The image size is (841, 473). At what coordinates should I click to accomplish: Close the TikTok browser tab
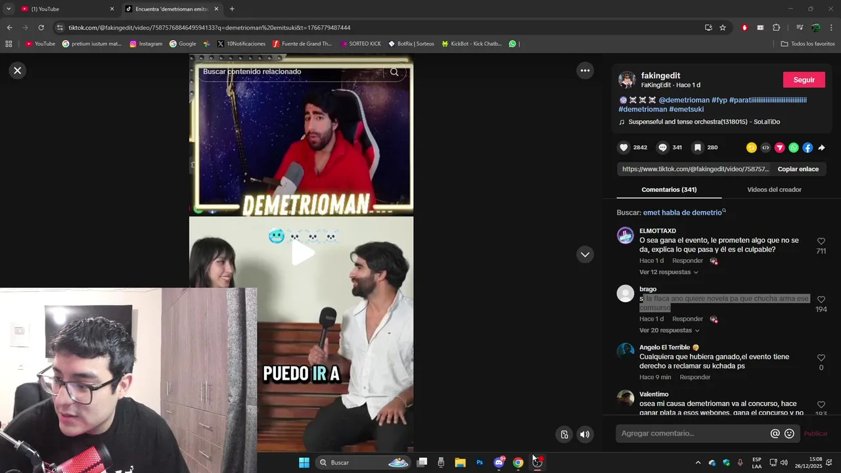(216, 9)
